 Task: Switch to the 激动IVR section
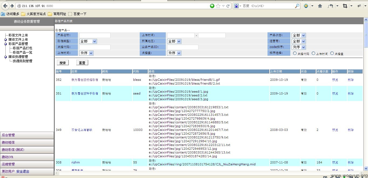(x=27, y=157)
